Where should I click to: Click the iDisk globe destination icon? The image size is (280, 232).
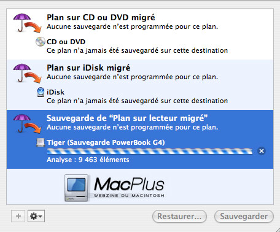point(41,92)
